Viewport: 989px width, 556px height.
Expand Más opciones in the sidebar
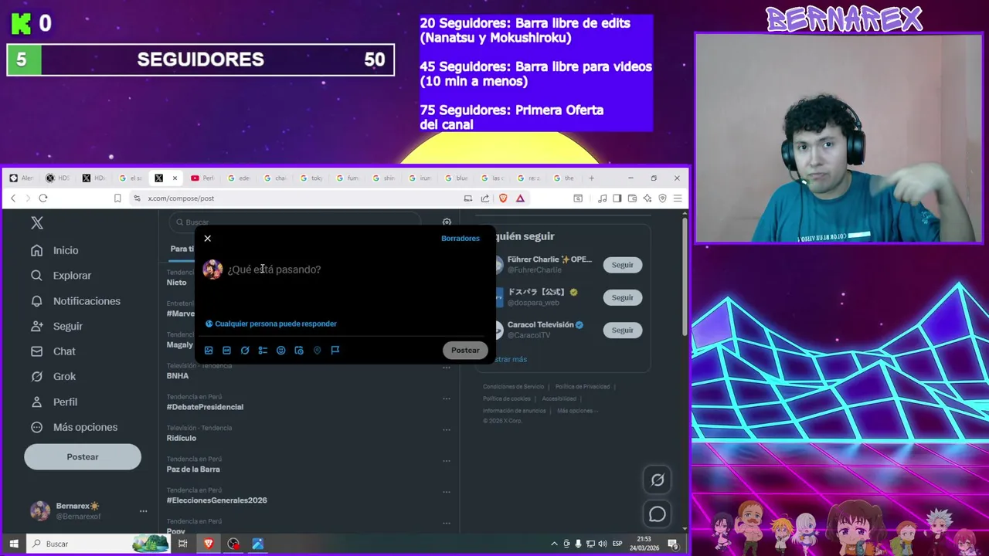point(74,427)
